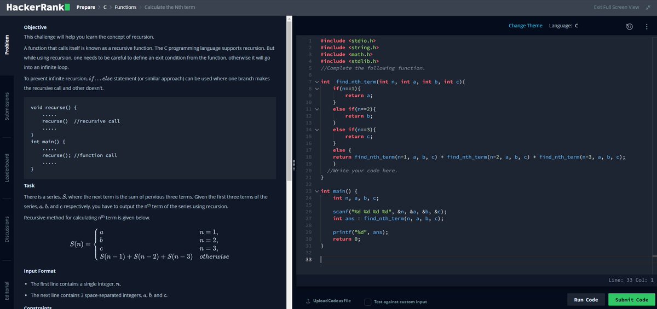Click '#include <stdio.h>' on line 1
The height and width of the screenshot is (309, 657).
click(348, 41)
